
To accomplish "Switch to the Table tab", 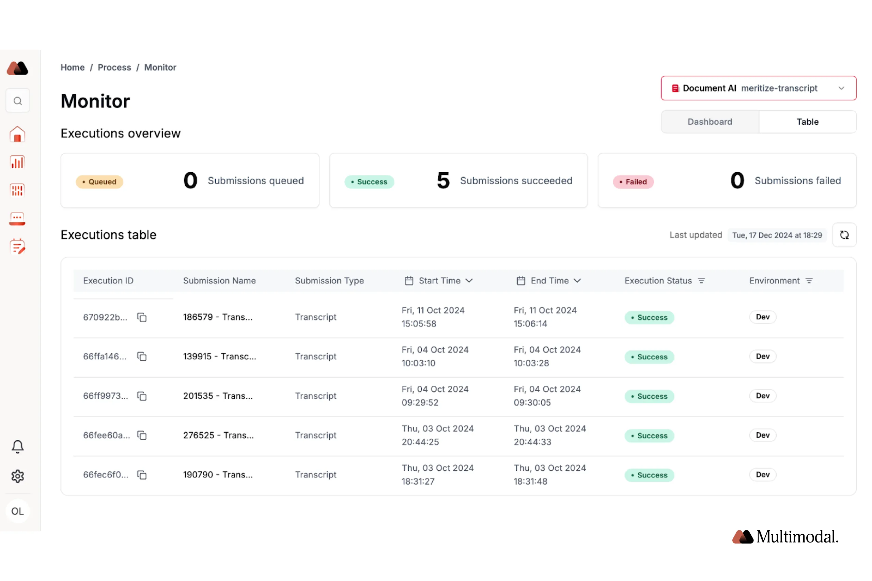I will pos(807,122).
